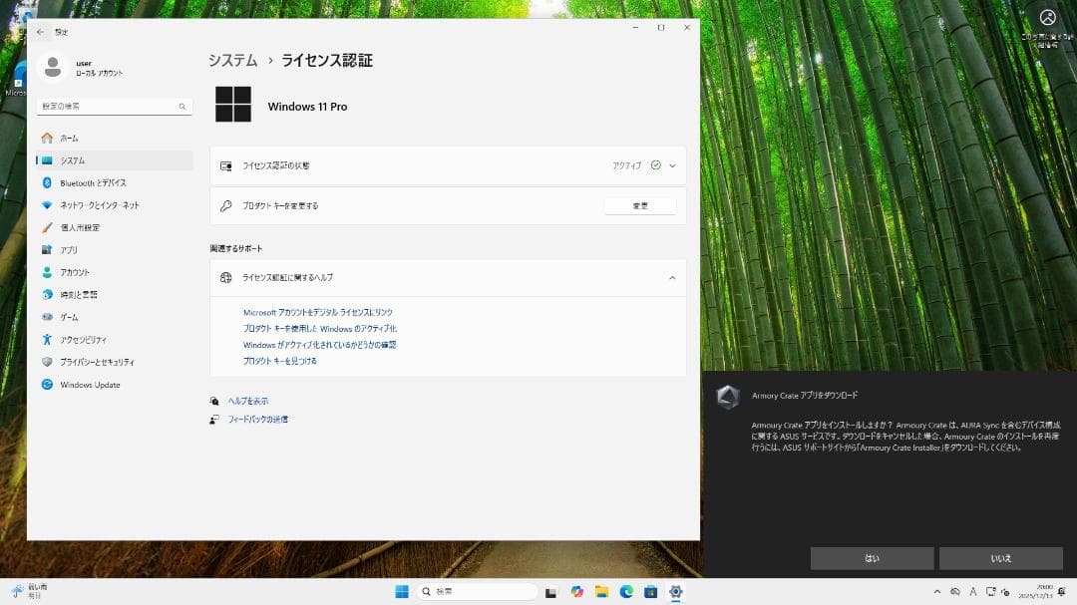Select the ゲーム section in sidebar
The image size is (1077, 605).
113,317
